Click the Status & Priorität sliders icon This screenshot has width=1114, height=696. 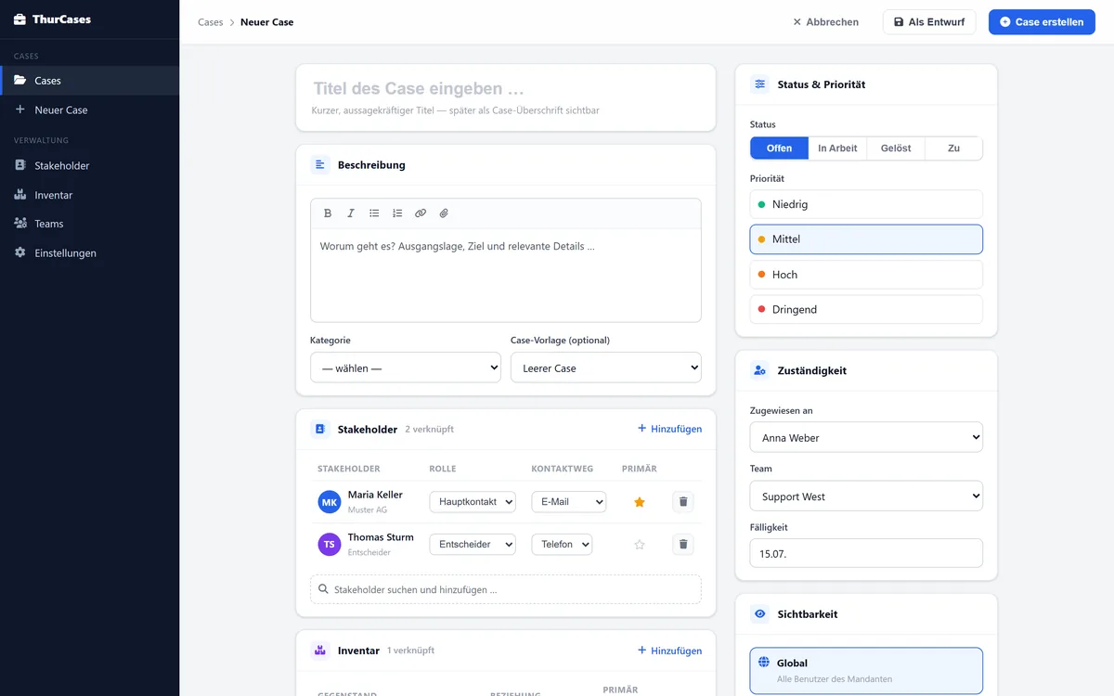760,84
